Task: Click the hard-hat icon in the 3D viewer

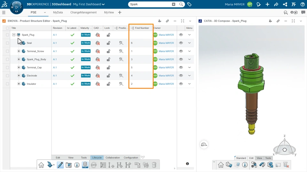Action: coord(204,145)
